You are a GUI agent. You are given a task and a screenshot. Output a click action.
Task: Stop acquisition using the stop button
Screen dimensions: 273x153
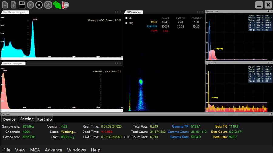click(x=39, y=5)
